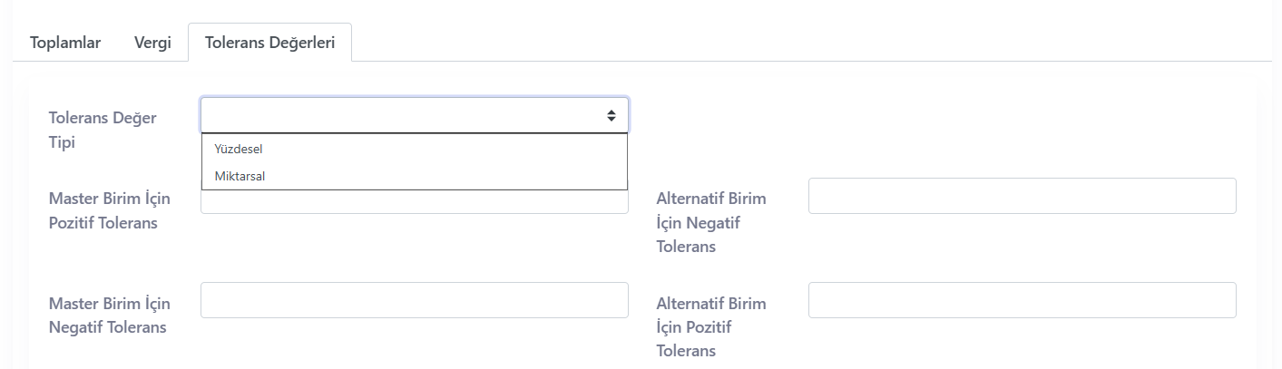1282x369 pixels.
Task: Collapse the open Tolerans Değer Tipi select box
Action: [x=415, y=115]
